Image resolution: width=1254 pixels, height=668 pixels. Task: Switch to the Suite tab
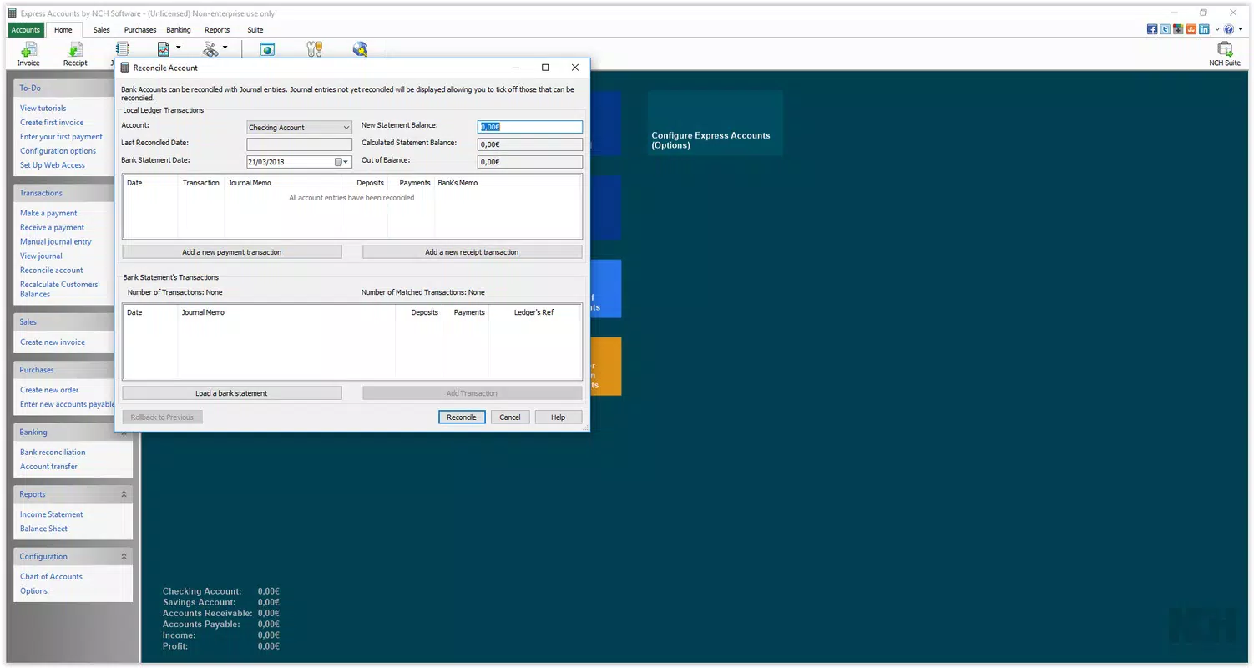255,30
